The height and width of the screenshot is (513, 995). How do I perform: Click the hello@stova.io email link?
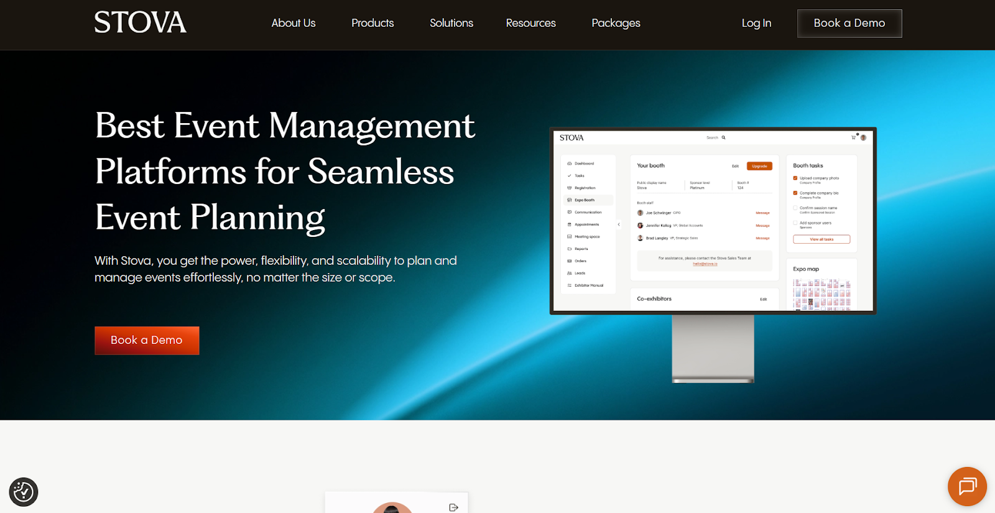705,264
